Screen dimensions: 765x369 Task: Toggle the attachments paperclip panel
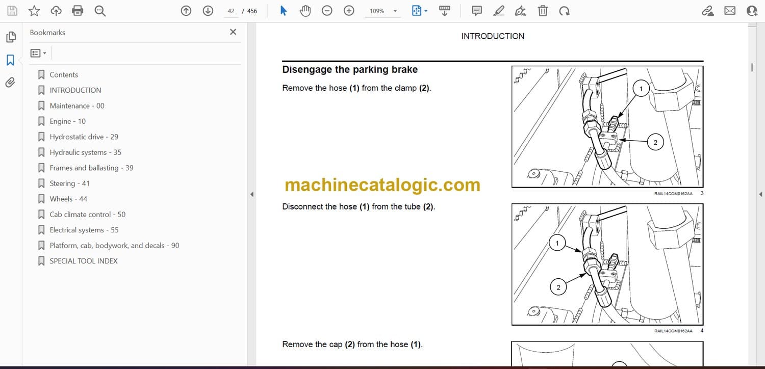[11, 83]
